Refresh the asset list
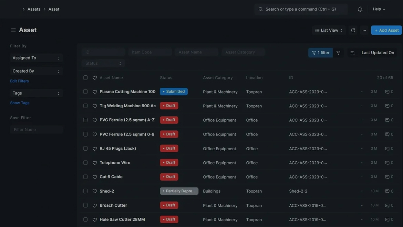 353,30
